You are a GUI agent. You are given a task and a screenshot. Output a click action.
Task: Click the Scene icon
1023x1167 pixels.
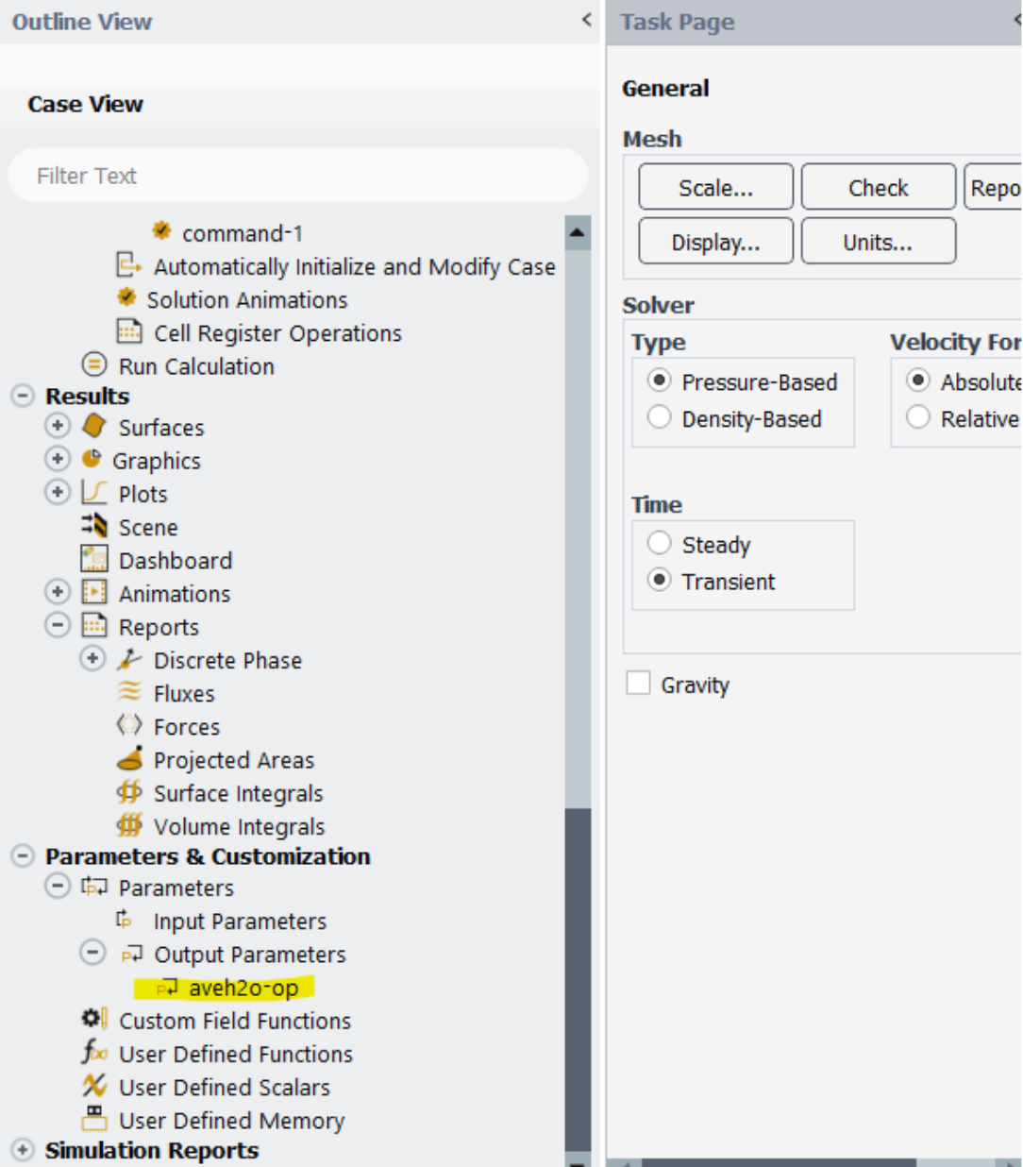pos(94,526)
